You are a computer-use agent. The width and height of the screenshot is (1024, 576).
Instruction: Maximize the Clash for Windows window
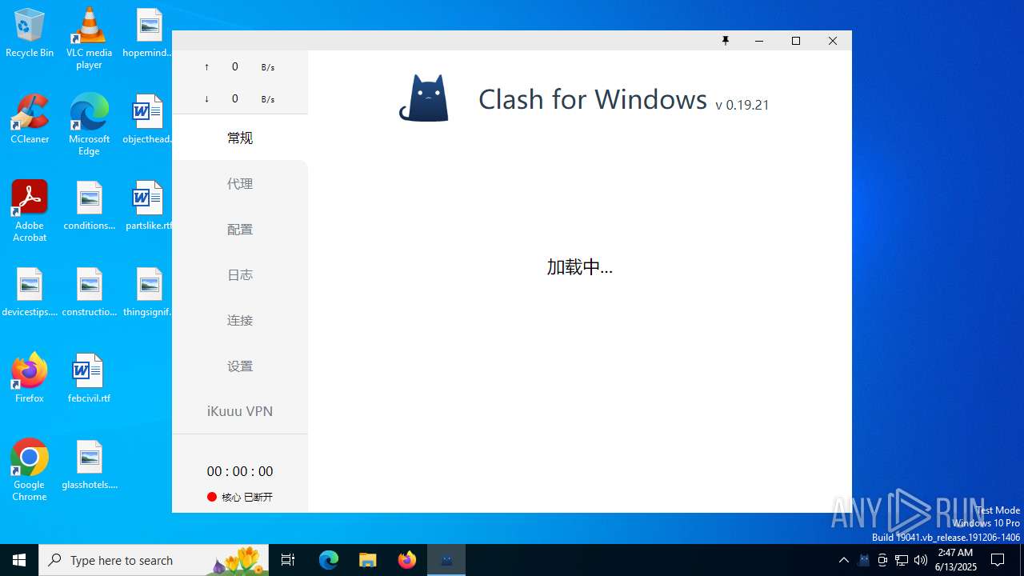pos(796,41)
